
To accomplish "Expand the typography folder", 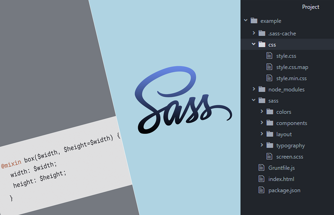I will [262, 145].
